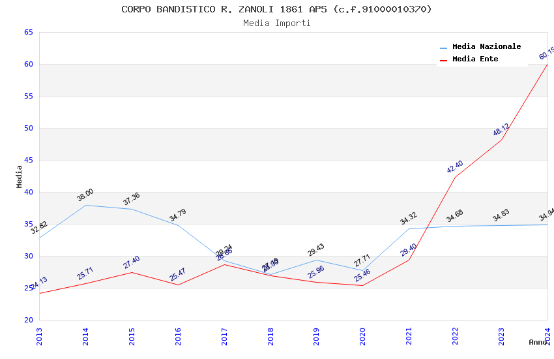
Task: Click the 27.40 data label for 2015
Action: pos(132,262)
